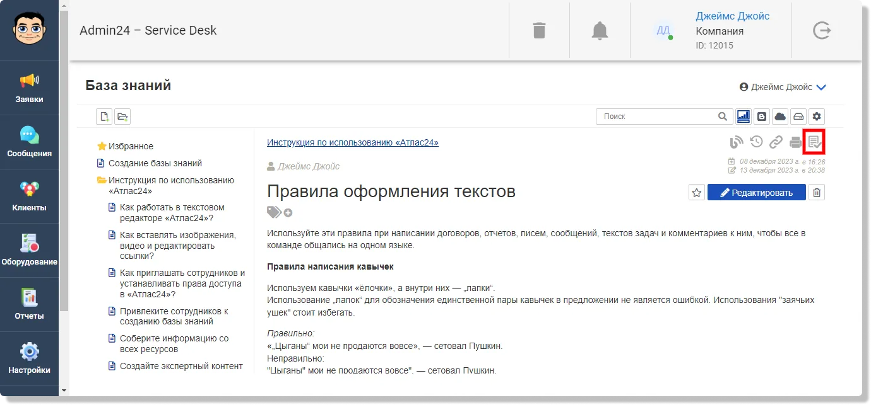The height and width of the screenshot is (405, 871).
Task: Create a new article with the page-plus icon
Action: [104, 117]
